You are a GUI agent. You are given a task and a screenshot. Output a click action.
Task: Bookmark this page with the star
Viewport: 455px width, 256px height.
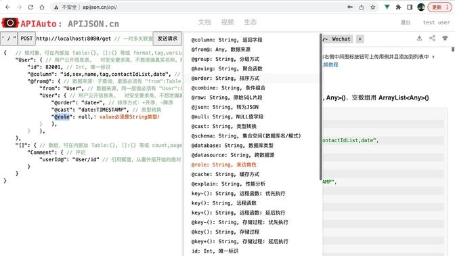[373, 7]
